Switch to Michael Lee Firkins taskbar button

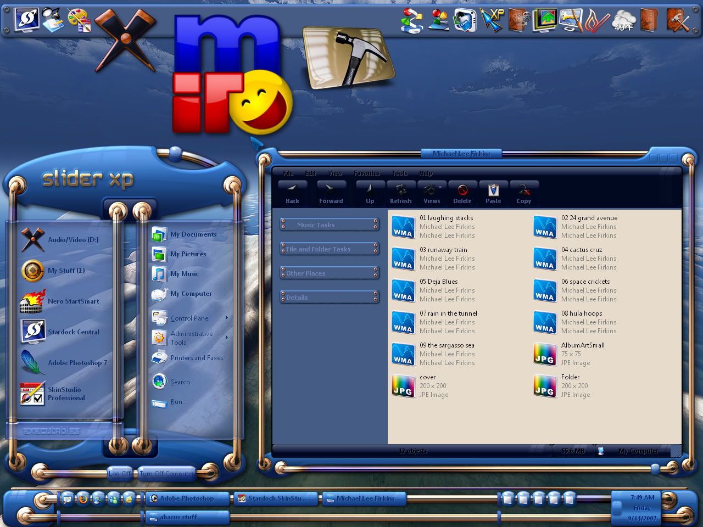(x=365, y=498)
